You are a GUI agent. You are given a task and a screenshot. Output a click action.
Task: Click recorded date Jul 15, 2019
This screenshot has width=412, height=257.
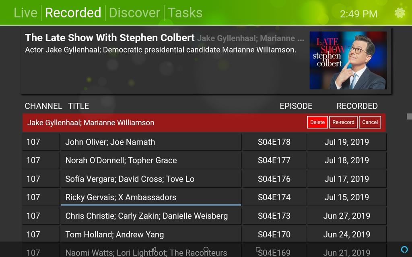coord(347,197)
